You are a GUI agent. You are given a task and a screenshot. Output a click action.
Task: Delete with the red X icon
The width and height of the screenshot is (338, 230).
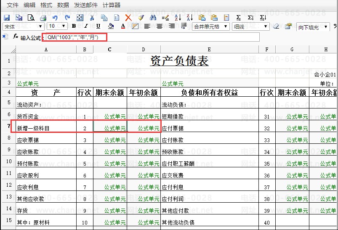128,18
